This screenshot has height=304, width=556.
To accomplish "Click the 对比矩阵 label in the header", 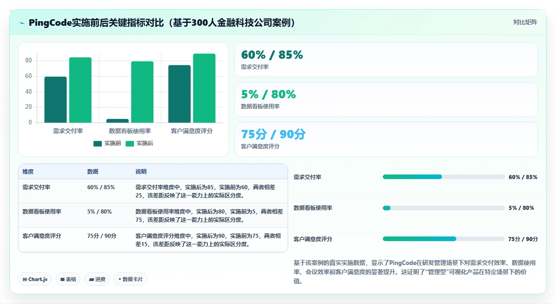I will (x=525, y=22).
